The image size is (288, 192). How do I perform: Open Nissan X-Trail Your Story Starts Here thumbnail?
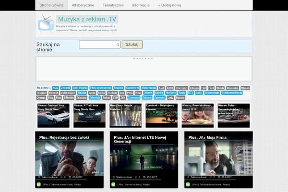pos(89,115)
